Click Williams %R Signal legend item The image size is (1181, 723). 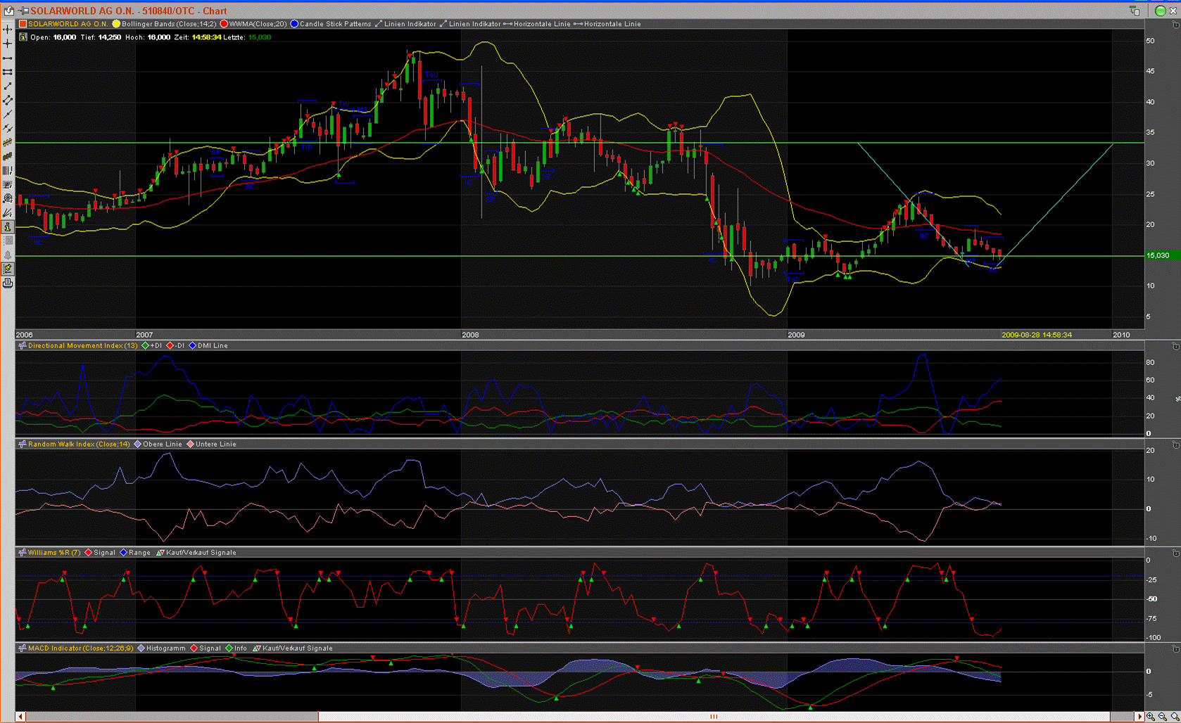pos(100,553)
